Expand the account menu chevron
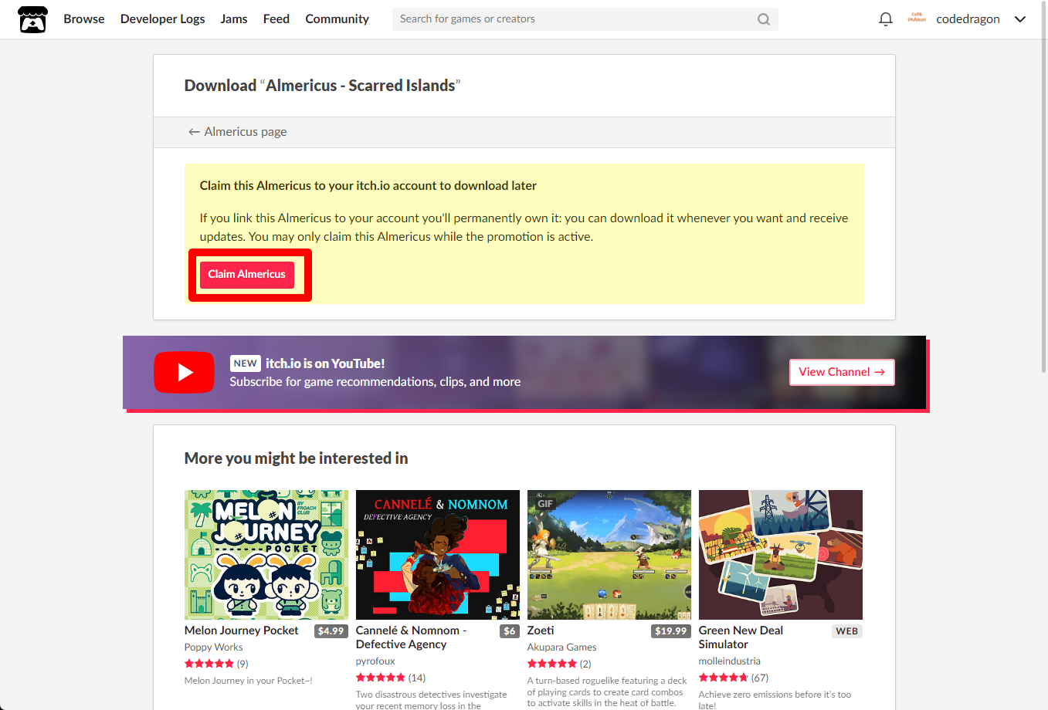The image size is (1048, 710). (1020, 19)
